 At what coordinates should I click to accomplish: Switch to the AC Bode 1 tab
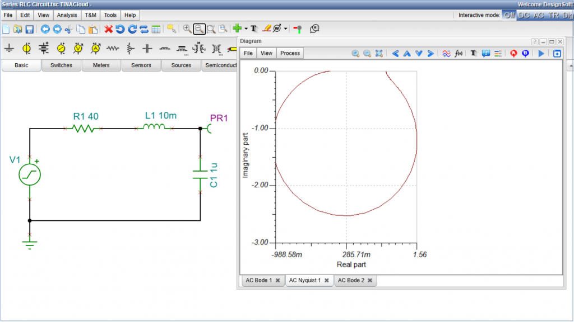pos(258,280)
